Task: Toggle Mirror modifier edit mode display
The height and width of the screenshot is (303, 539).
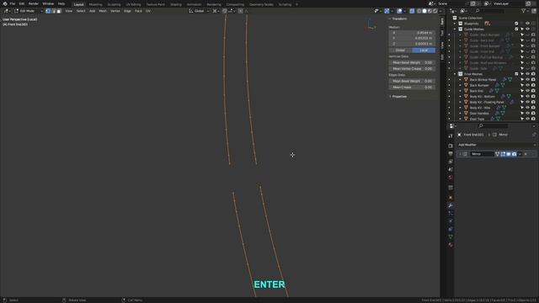Action: click(x=503, y=154)
